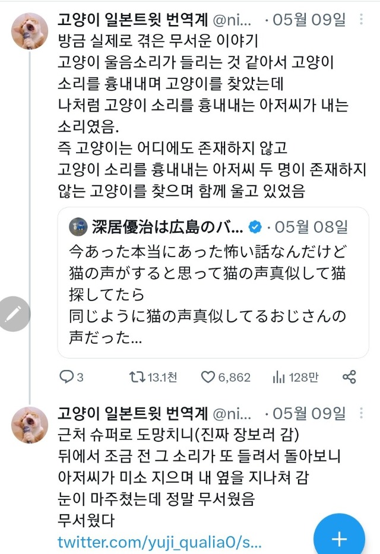
Task: Share the first tweet
Action: tap(350, 376)
